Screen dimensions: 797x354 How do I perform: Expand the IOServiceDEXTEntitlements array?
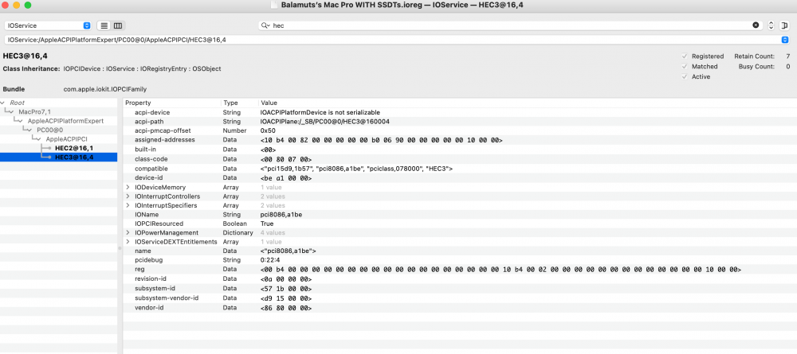128,242
